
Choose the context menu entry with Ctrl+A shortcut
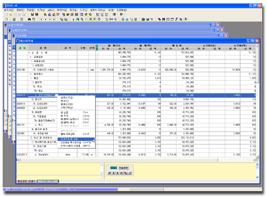click(76, 116)
